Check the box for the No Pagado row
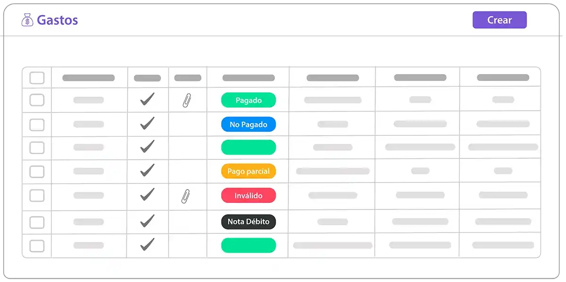 37,125
